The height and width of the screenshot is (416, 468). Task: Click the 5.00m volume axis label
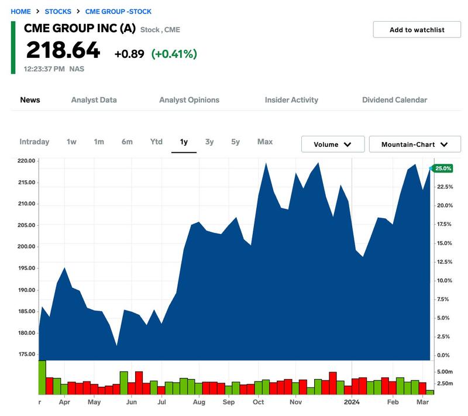[x=445, y=372]
